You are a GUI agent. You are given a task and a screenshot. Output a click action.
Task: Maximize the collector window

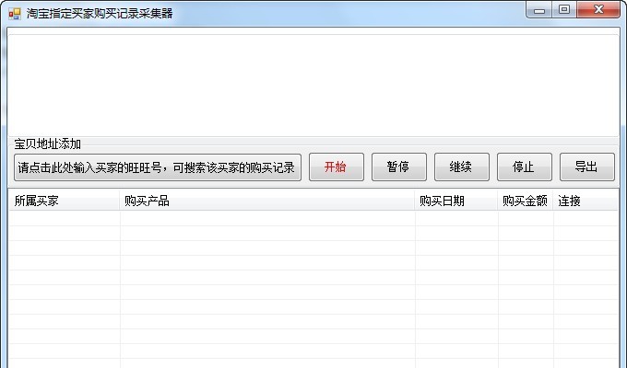click(x=564, y=10)
